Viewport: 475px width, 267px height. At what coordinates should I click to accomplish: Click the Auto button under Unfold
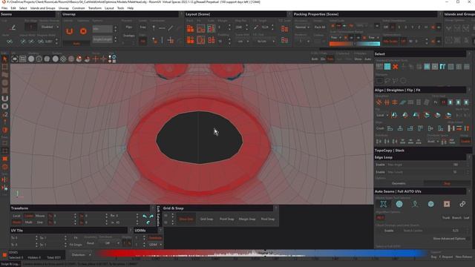coord(76,44)
